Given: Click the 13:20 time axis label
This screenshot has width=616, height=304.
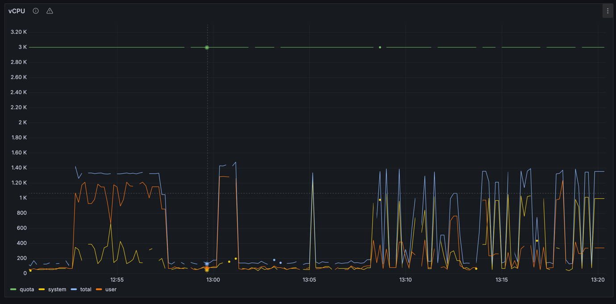Looking at the screenshot, I should [x=598, y=280].
